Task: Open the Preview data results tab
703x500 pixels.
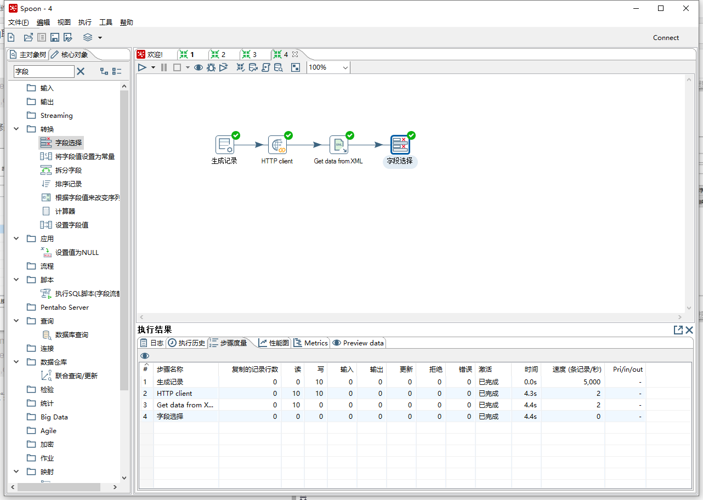Action: [358, 343]
